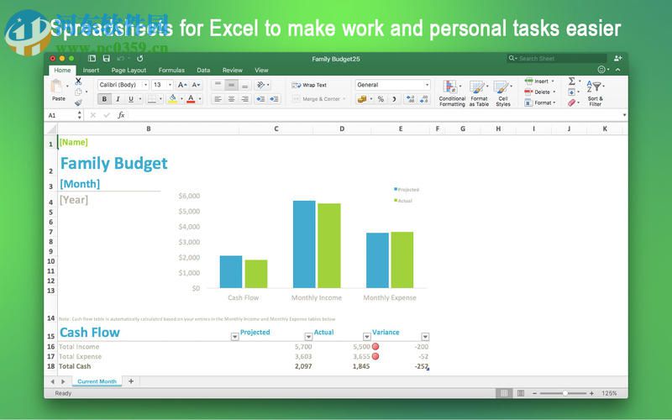
Task: Increase indent
Action: (275, 99)
